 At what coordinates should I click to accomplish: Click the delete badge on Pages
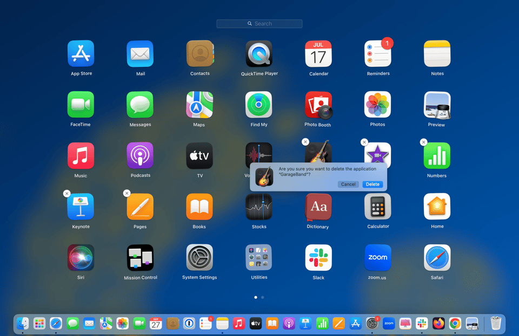coord(127,193)
